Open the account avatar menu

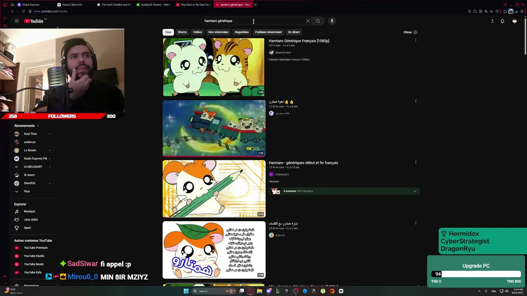514,21
